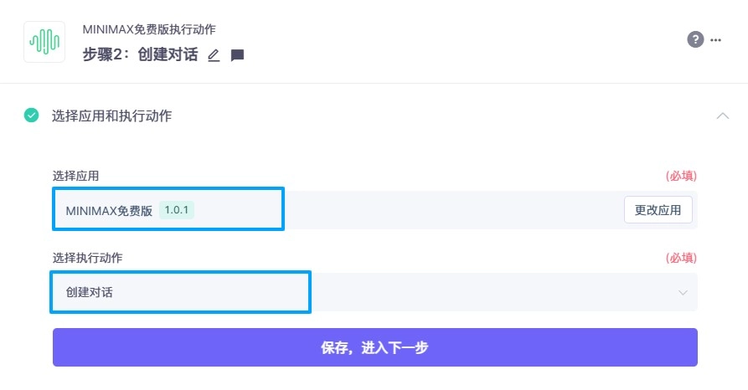The height and width of the screenshot is (390, 748).
Task: Click the MINIMAX免费版执行动作 subtitle text
Action: (x=149, y=29)
